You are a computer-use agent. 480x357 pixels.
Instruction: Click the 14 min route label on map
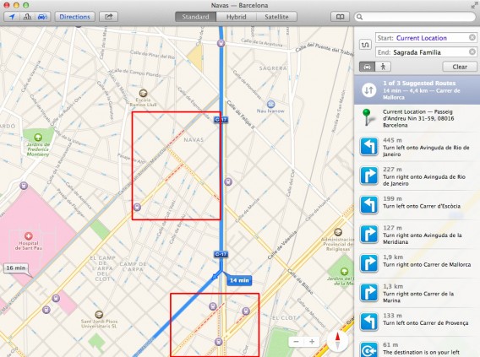[x=239, y=280]
